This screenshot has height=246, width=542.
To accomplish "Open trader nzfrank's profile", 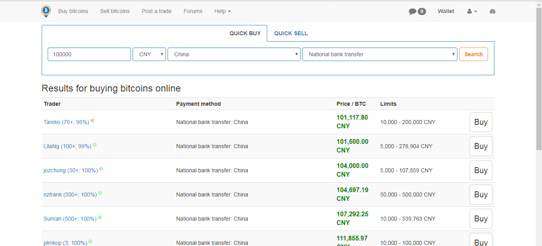I will coord(70,195).
